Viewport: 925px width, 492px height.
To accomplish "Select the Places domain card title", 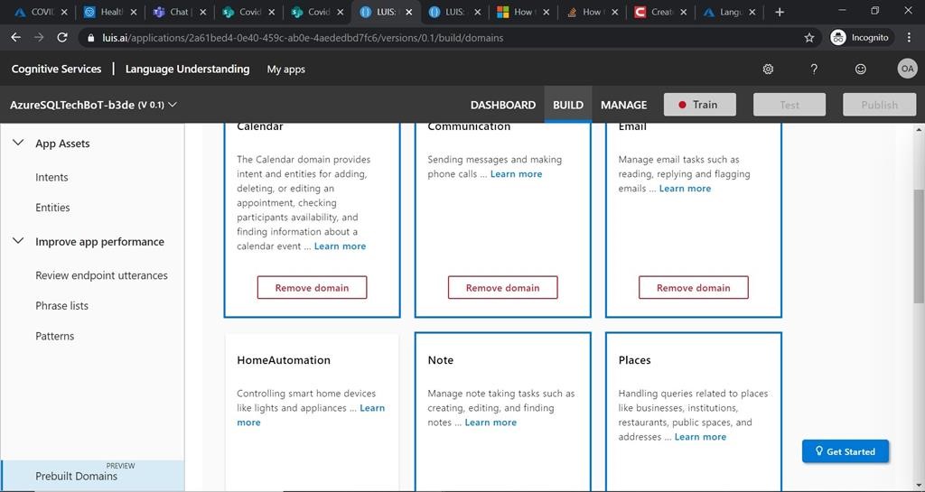I will (x=634, y=360).
